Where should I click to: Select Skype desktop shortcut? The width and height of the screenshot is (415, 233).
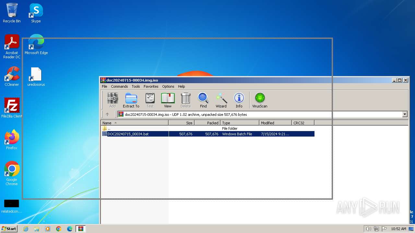pyautogui.click(x=36, y=13)
